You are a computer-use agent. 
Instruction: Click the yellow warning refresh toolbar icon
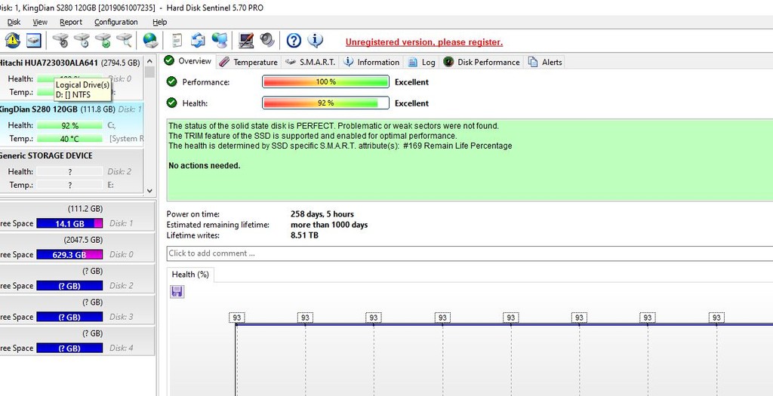(12, 40)
